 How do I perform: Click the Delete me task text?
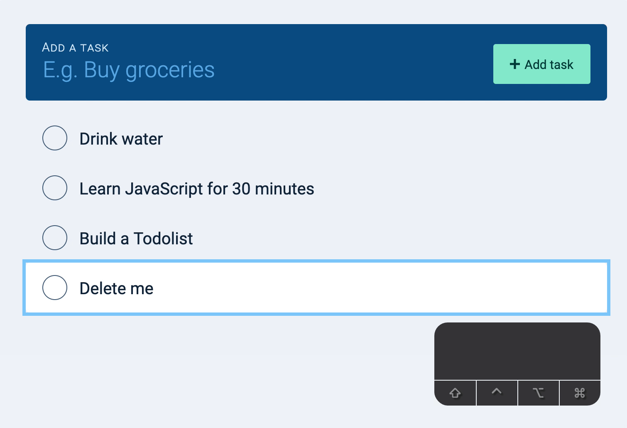116,288
